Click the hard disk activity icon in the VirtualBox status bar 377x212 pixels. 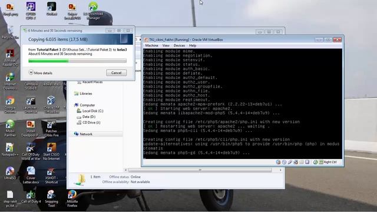pos(278,163)
